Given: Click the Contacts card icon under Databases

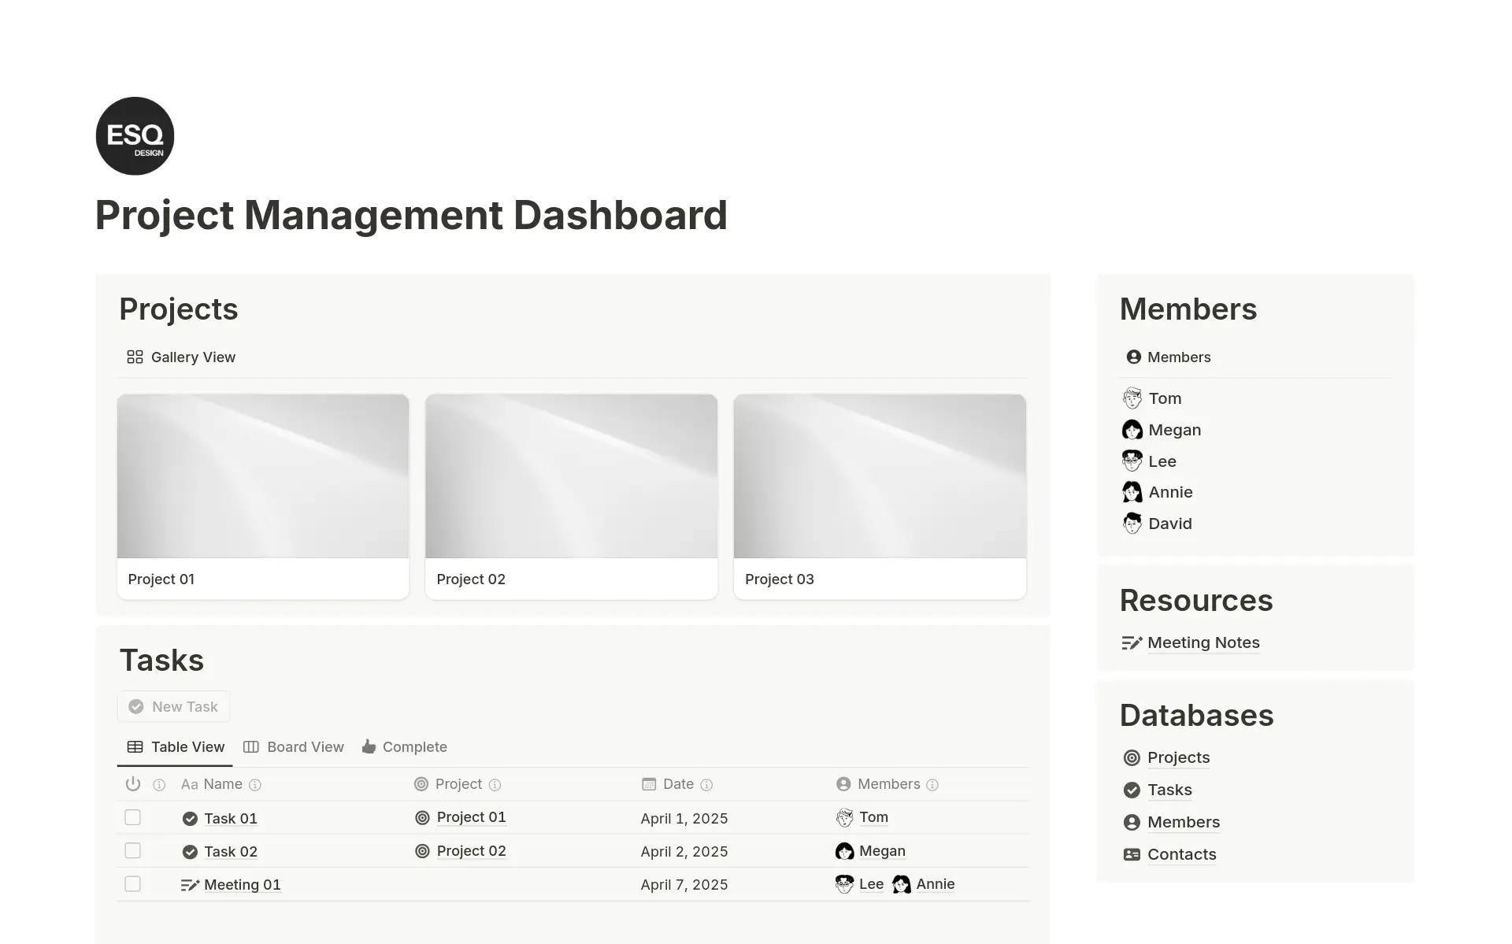Looking at the screenshot, I should point(1132,855).
